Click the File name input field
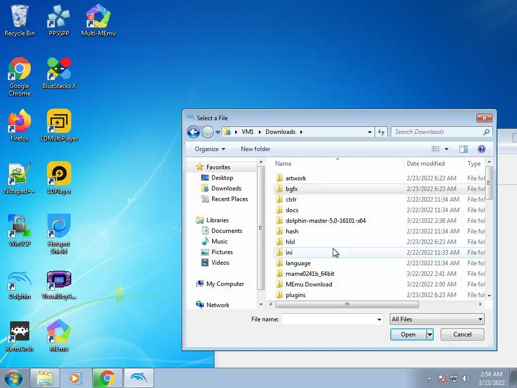This screenshot has width=517, height=388. tap(332, 319)
